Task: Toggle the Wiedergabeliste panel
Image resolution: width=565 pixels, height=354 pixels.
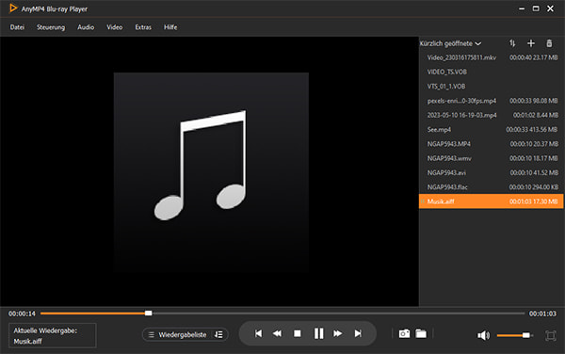Action: click(177, 334)
